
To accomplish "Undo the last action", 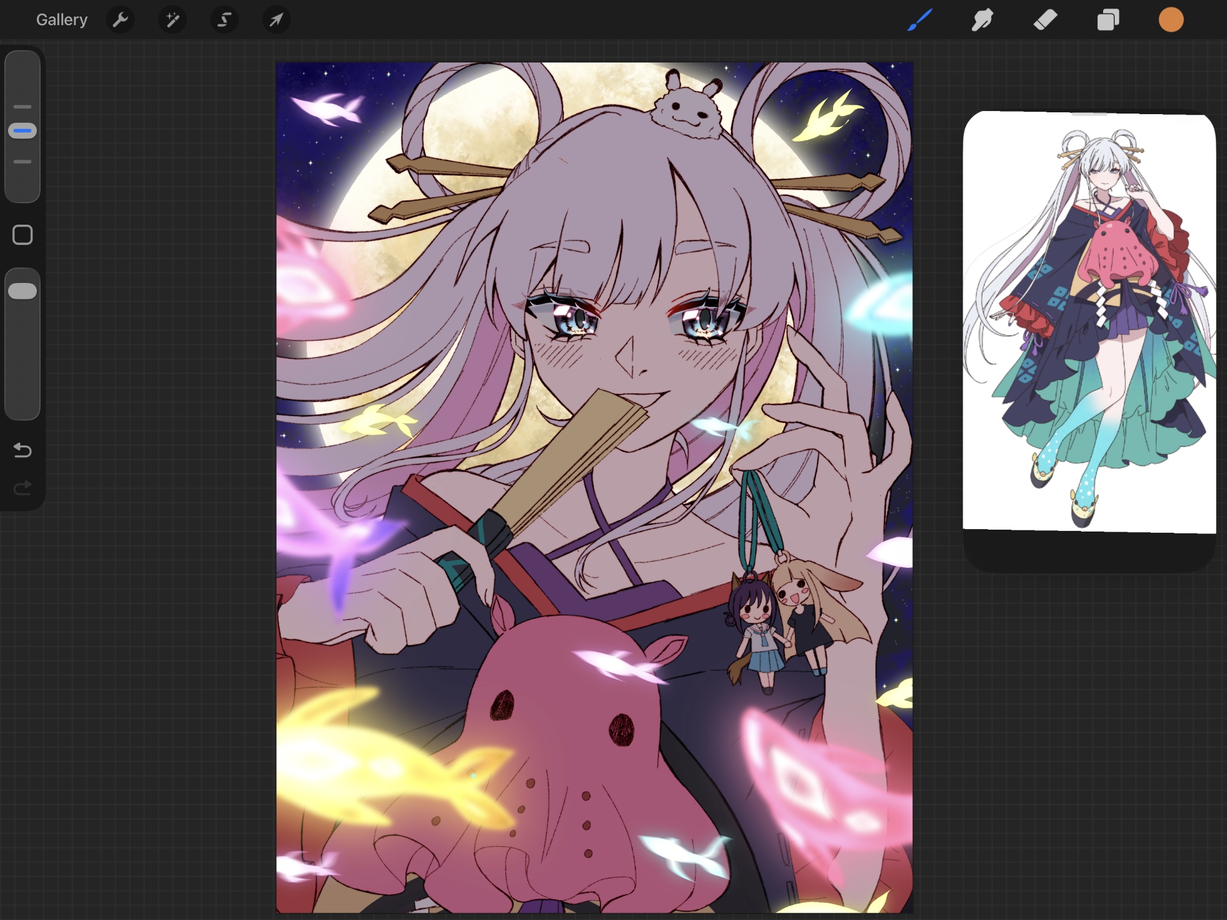I will coord(23,450).
